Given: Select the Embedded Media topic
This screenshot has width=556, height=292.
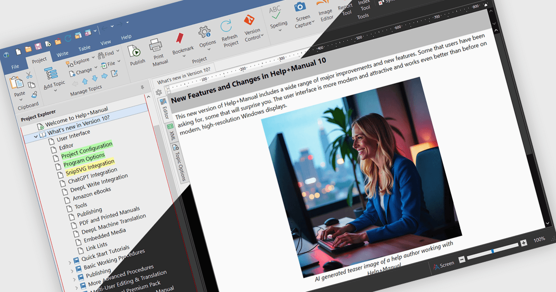Looking at the screenshot, I should tap(105, 235).
